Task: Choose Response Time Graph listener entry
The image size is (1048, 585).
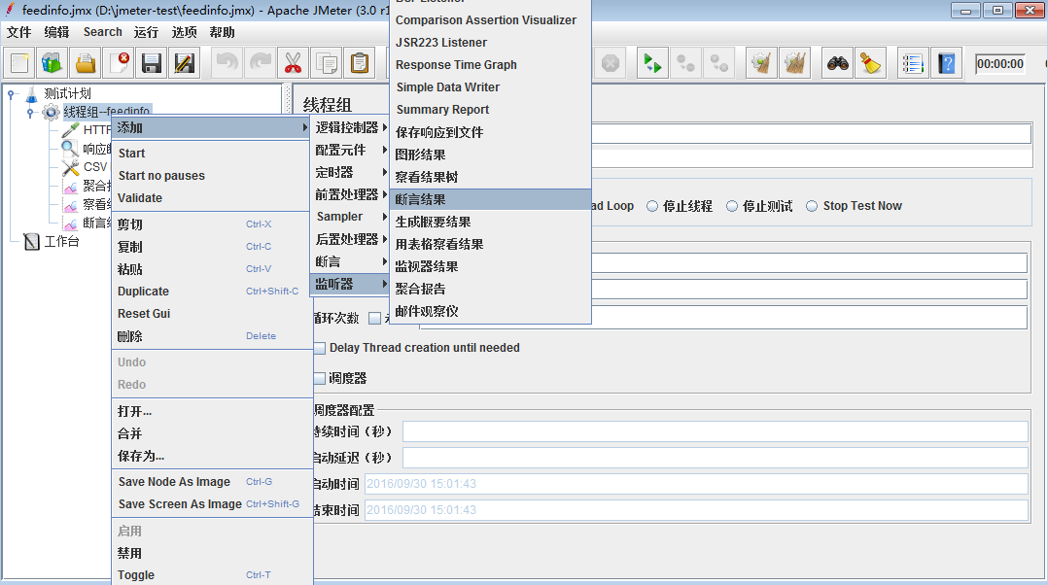Action: 491,65
